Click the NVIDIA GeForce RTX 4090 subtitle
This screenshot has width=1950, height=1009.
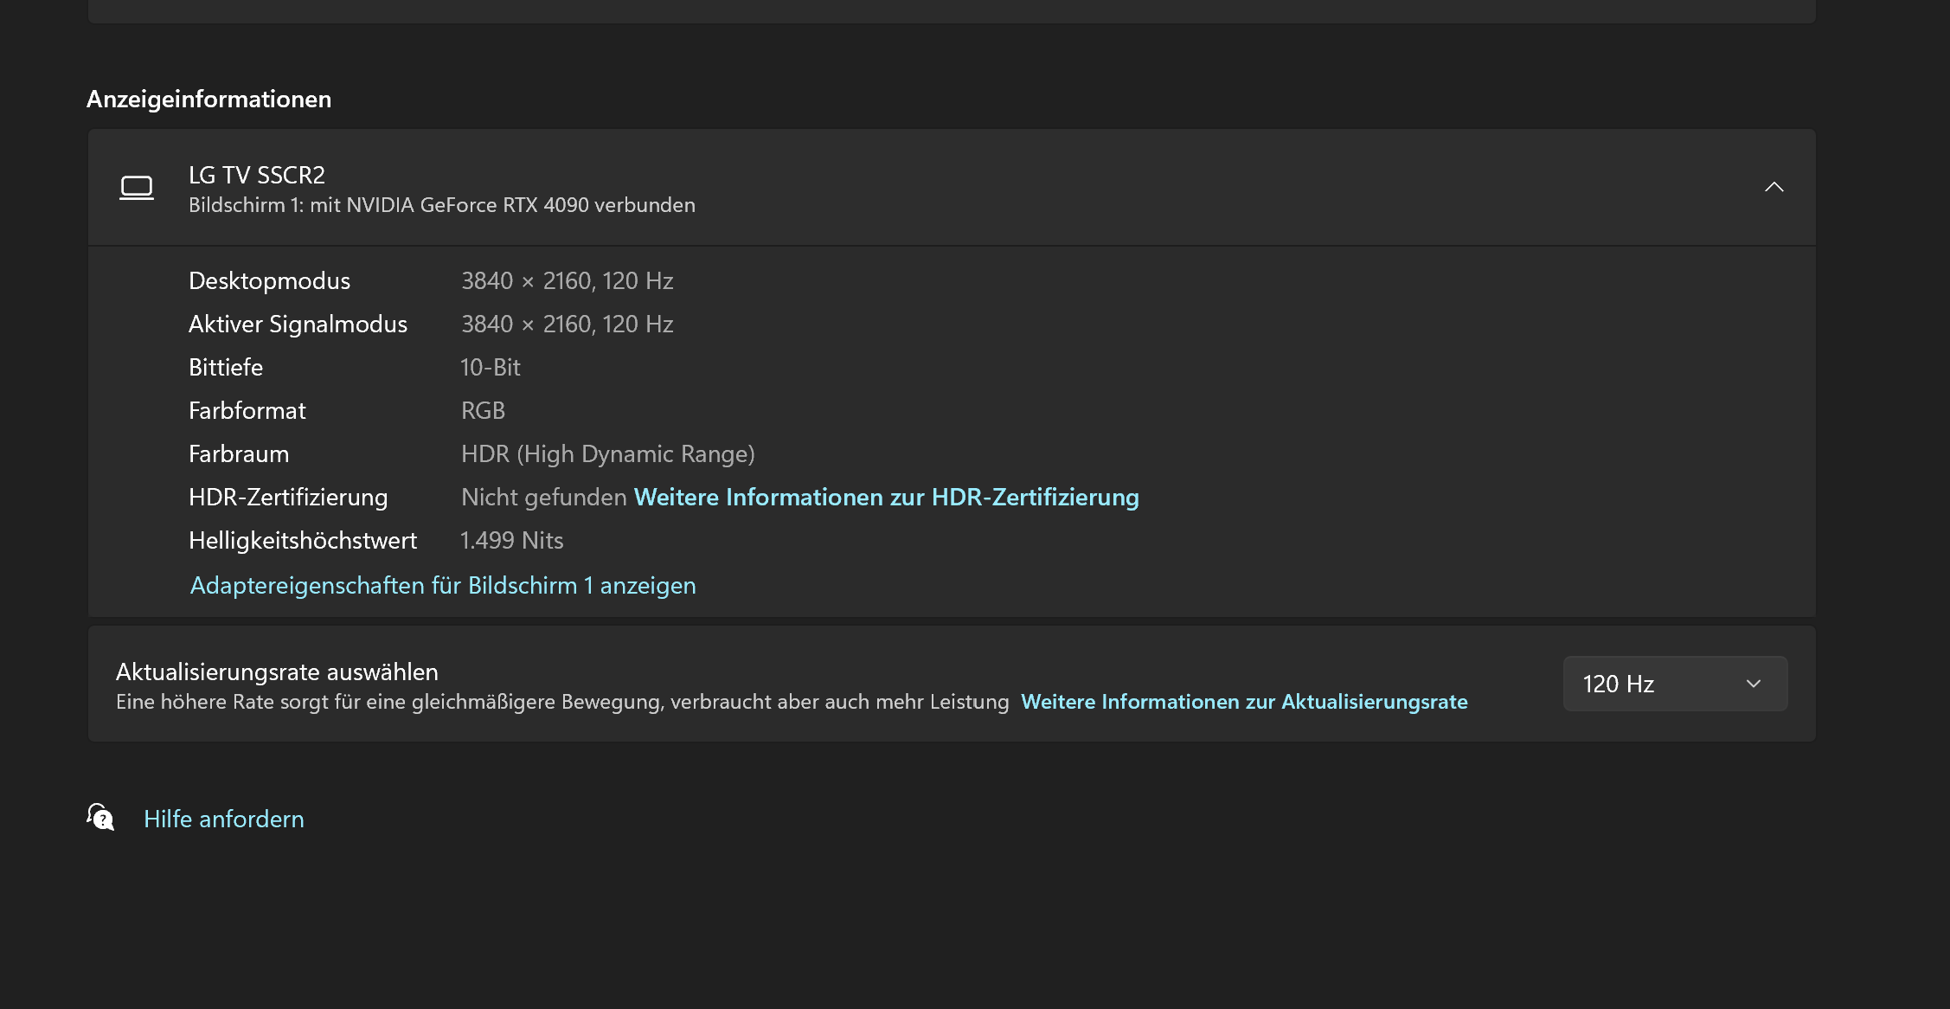pos(441,205)
